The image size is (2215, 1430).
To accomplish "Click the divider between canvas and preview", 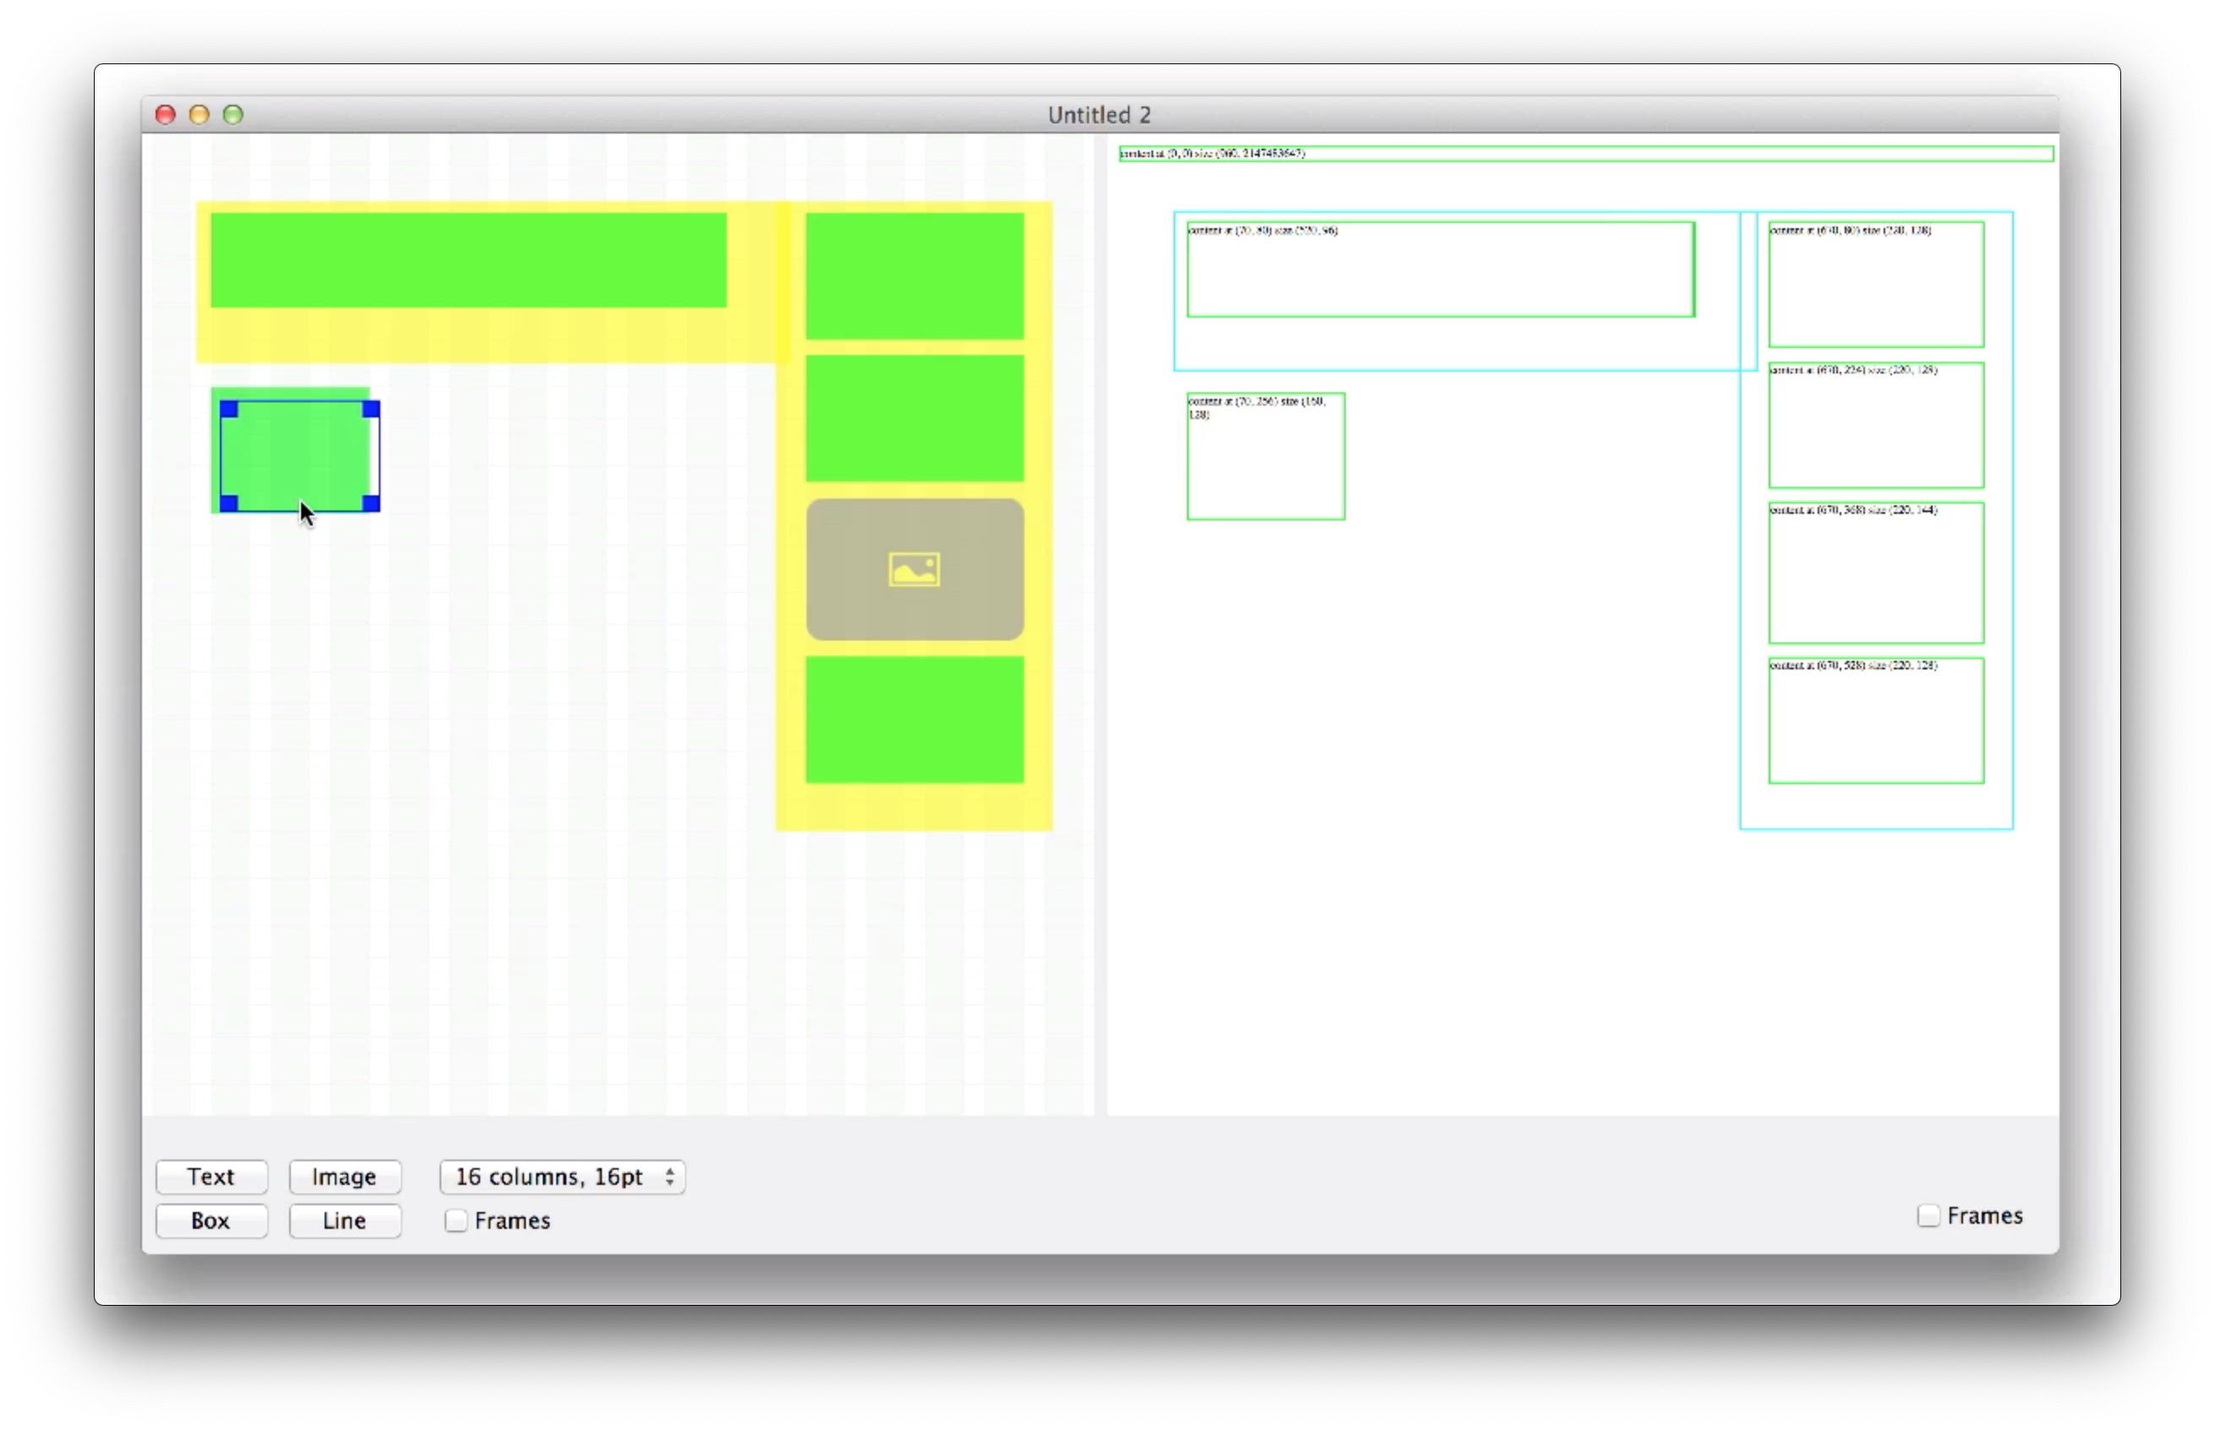I will pyautogui.click(x=1100, y=622).
